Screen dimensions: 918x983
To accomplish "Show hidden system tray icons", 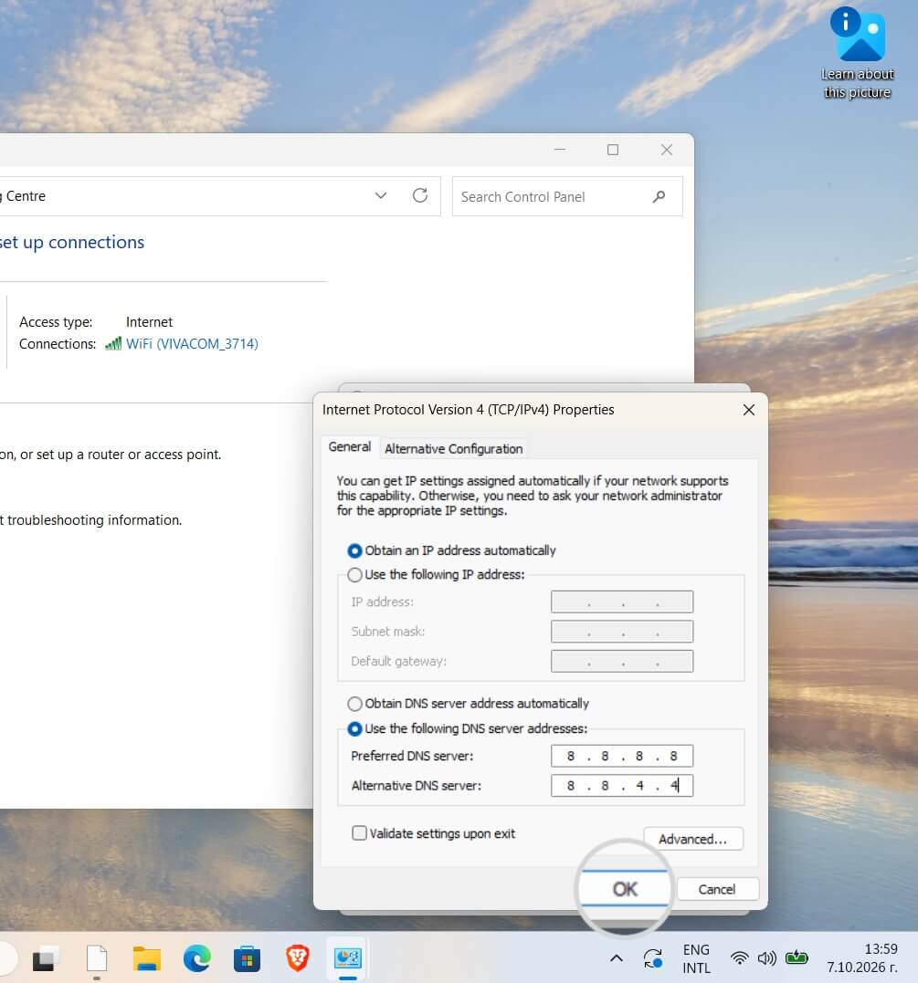I will pos(617,958).
